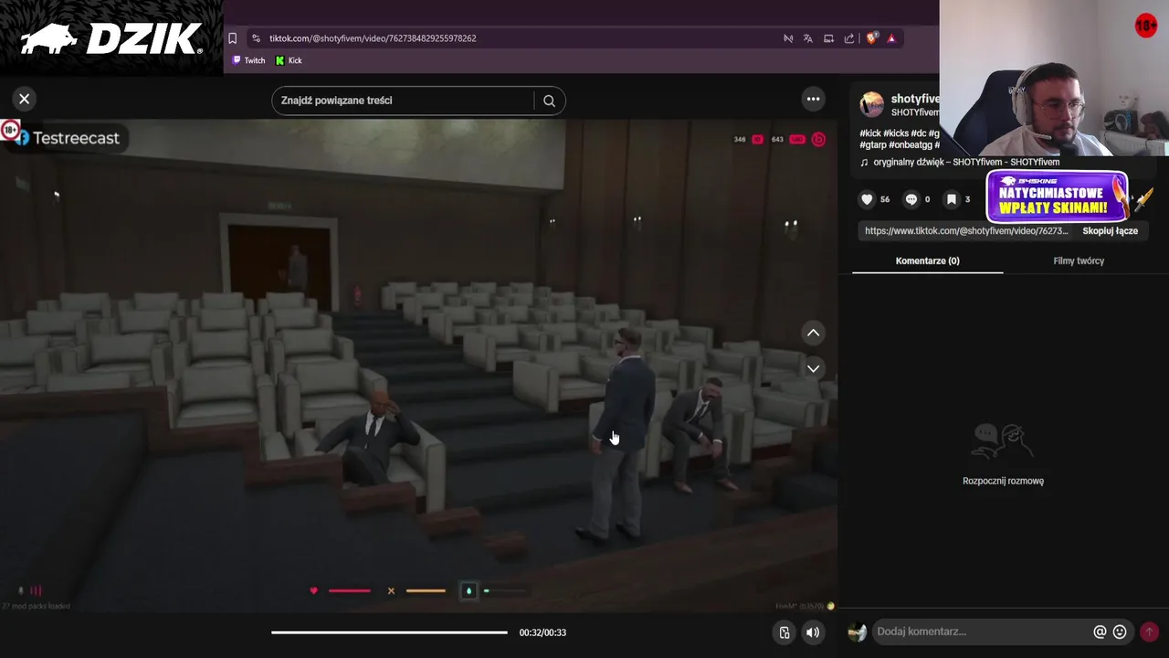Open the Kick bookmark

point(289,60)
